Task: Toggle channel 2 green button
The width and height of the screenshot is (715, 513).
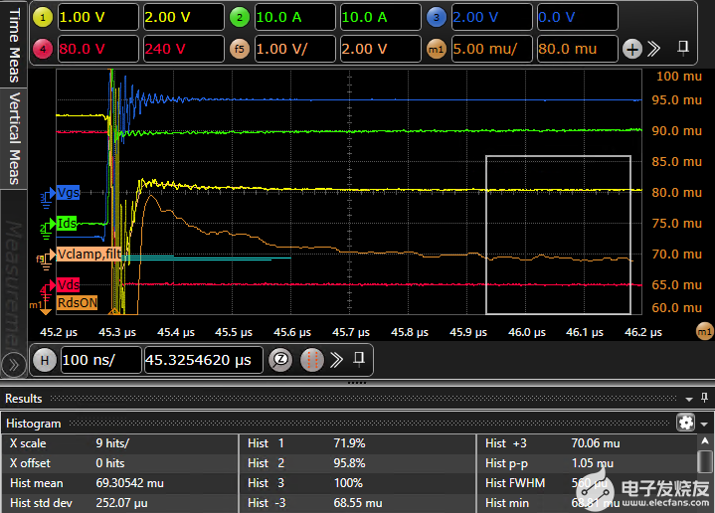Action: pyautogui.click(x=239, y=17)
